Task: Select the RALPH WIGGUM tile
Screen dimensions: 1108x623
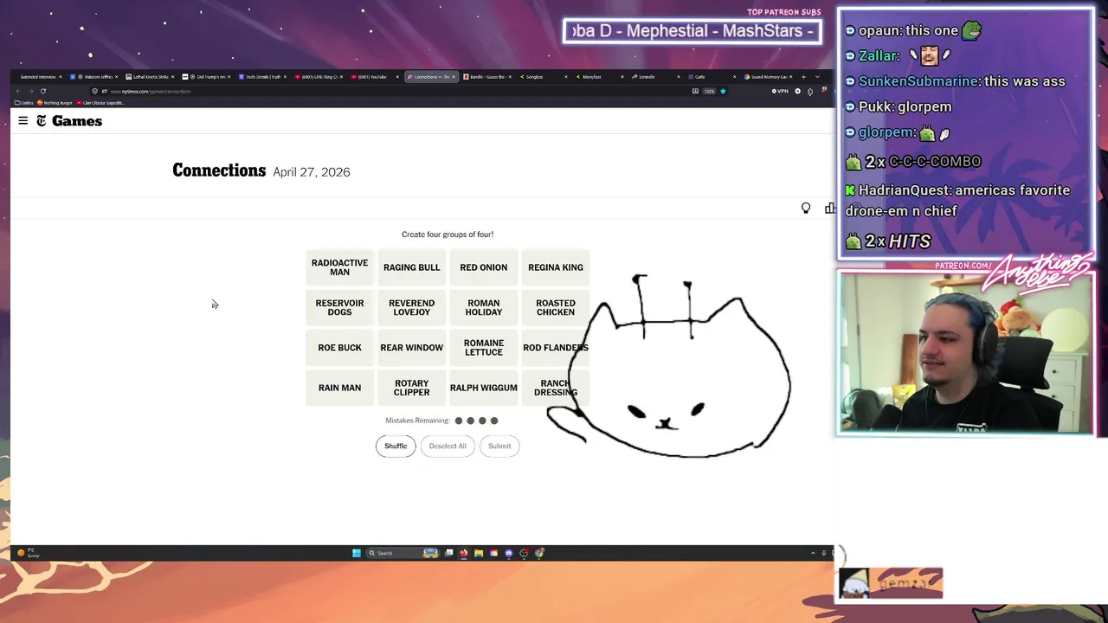Action: pyautogui.click(x=483, y=388)
